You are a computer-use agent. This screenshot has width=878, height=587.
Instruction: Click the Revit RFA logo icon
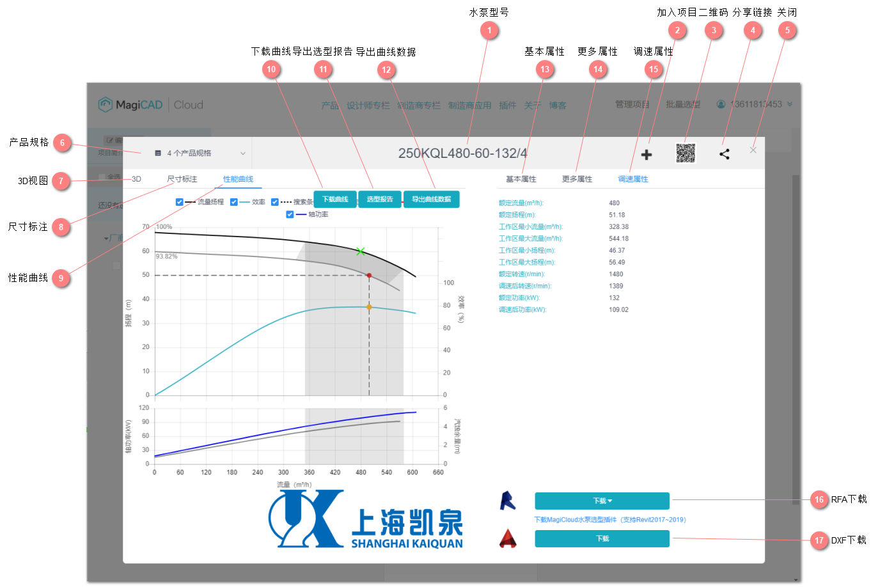point(508,501)
